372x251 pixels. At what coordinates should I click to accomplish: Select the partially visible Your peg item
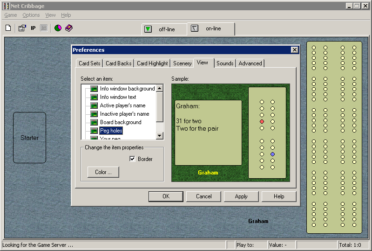point(110,138)
